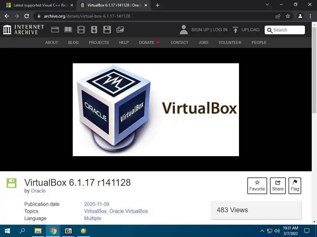Click the lock site info icon
Image resolution: width=317 pixels, height=237 pixels.
[x=39, y=16]
